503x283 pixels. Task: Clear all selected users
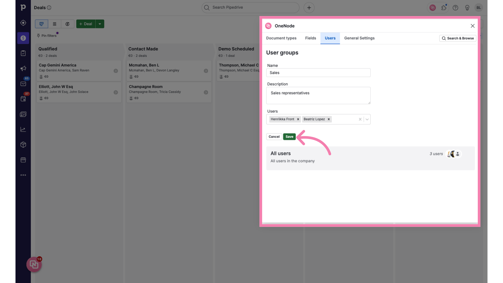tap(360, 119)
